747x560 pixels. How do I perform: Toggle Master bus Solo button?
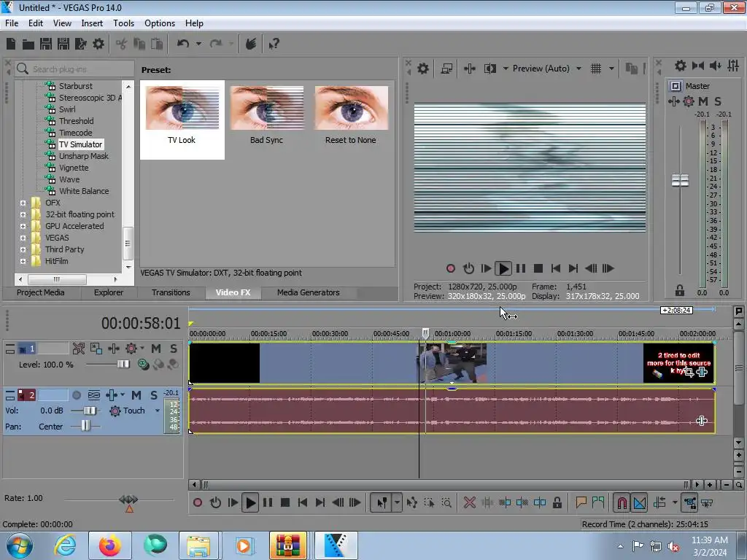point(718,101)
